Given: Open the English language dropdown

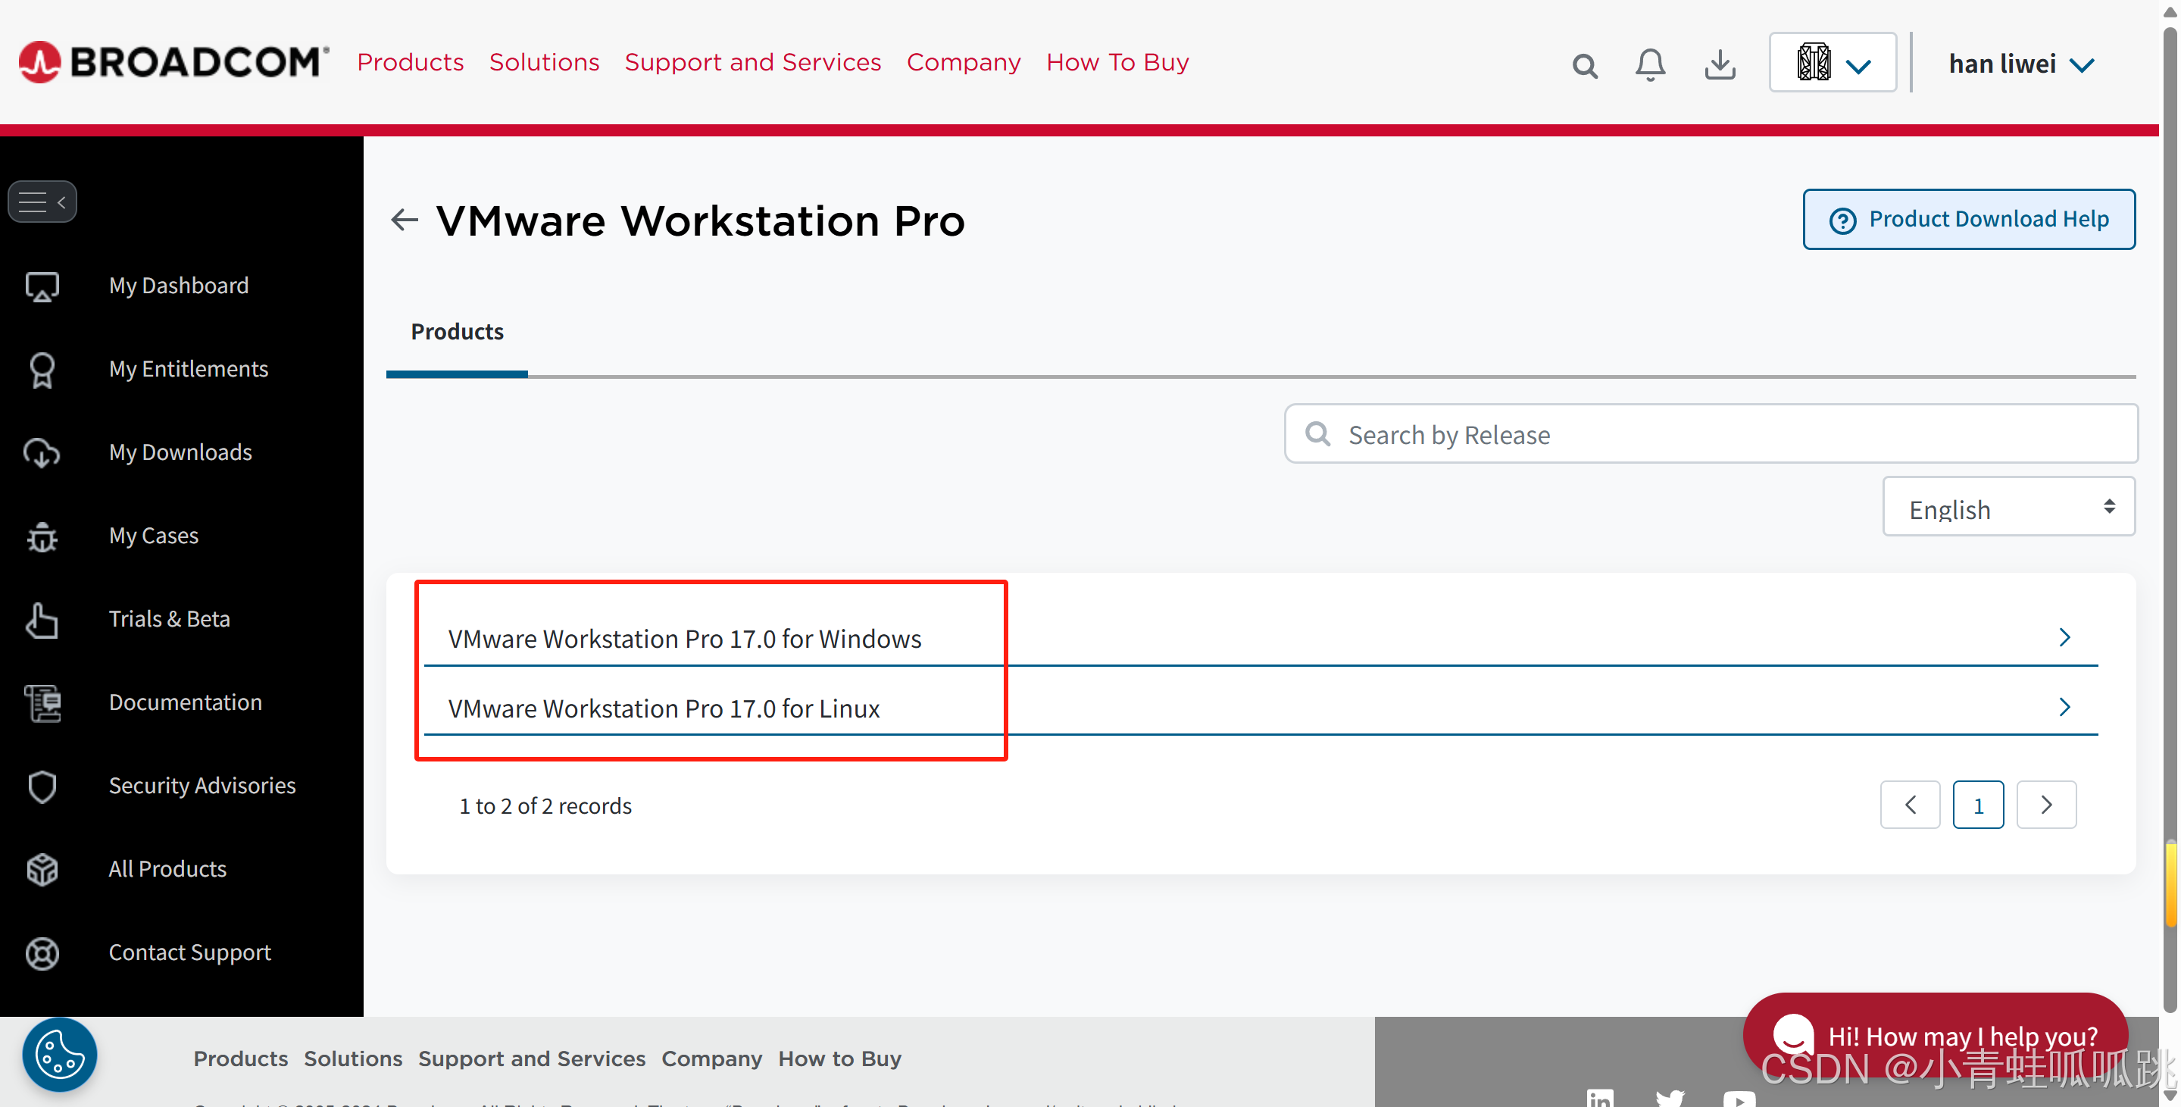Looking at the screenshot, I should coord(2008,508).
